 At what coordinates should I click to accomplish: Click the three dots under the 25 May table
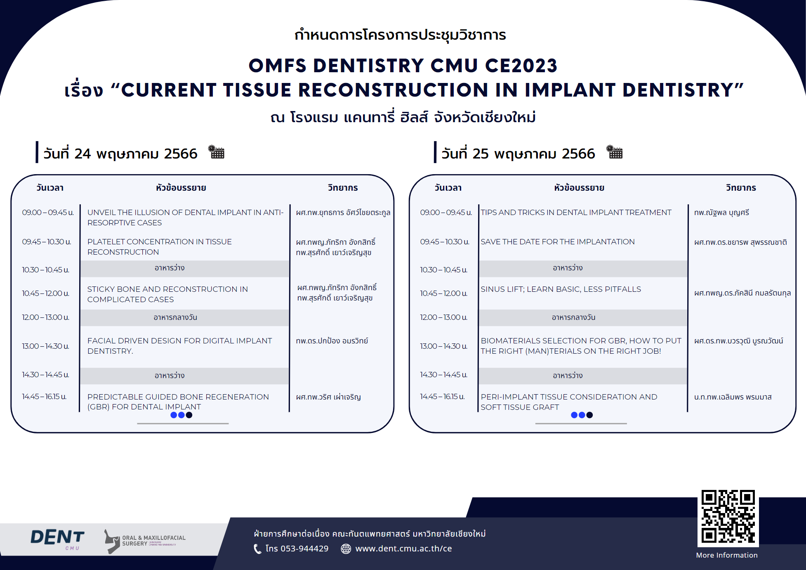(x=582, y=415)
